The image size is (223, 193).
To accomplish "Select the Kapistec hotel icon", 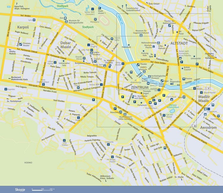I will (6, 89).
